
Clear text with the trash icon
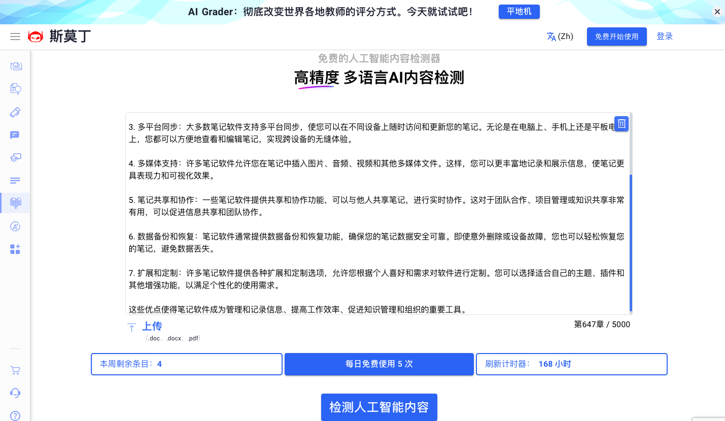tap(622, 123)
